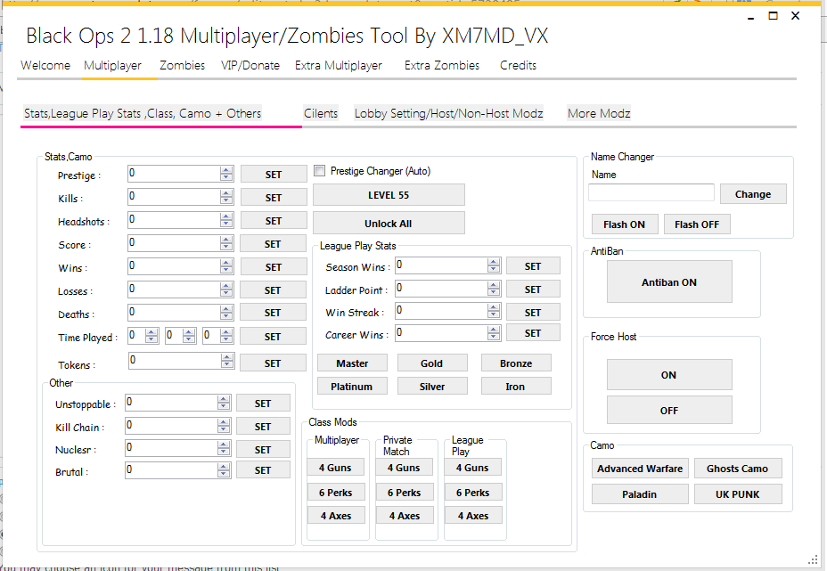Click the Unlock All button
This screenshot has height=571, width=827.
389,223
